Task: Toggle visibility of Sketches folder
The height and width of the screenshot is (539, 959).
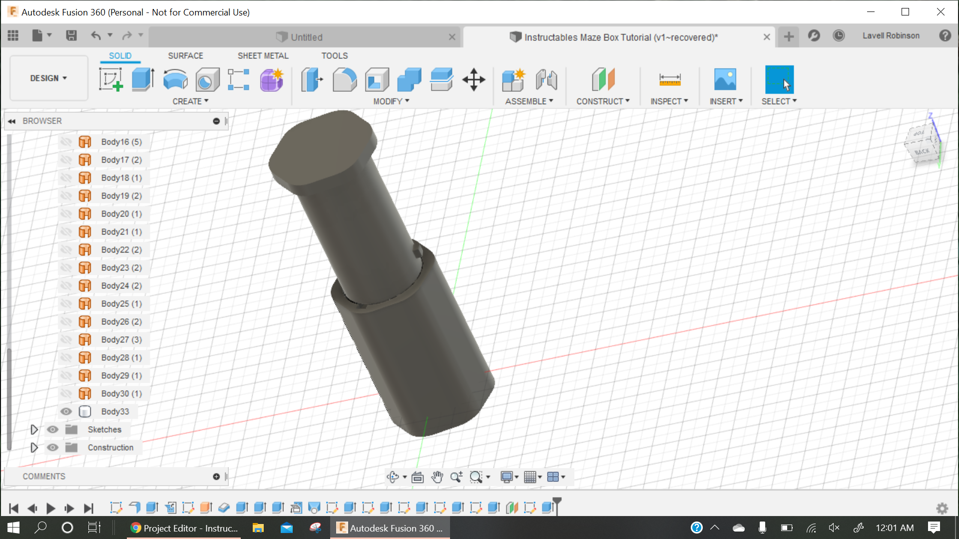Action: 52,429
